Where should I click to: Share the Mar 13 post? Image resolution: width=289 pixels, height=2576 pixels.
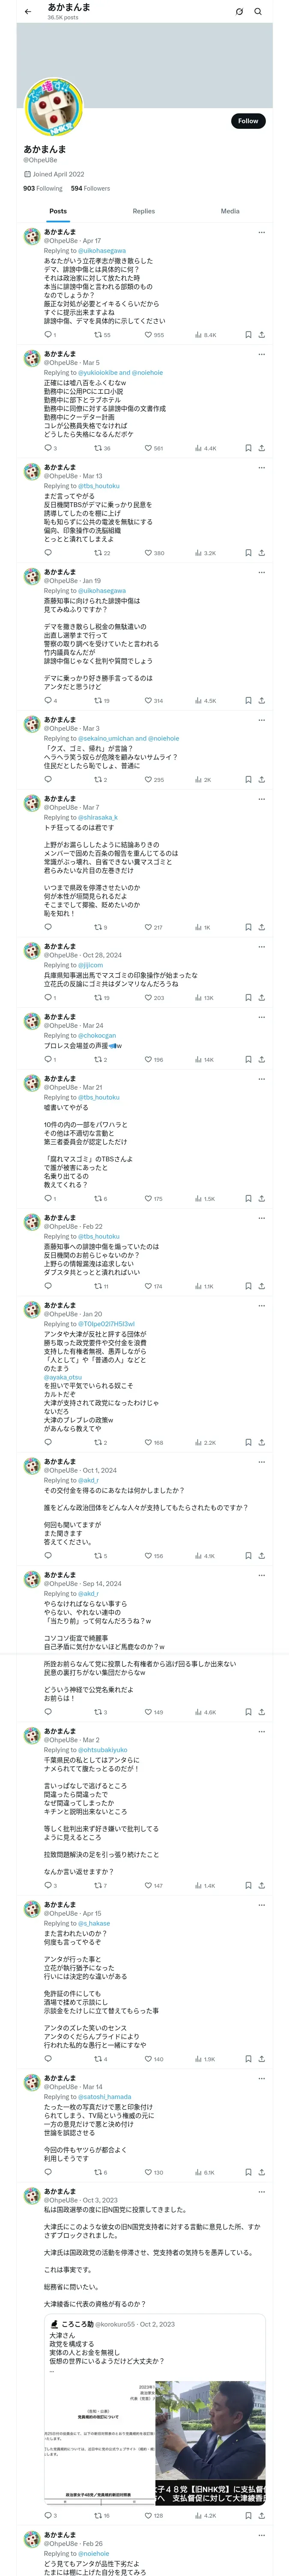click(261, 553)
